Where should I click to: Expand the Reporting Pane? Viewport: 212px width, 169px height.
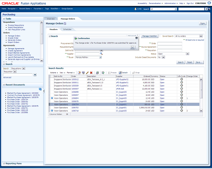[x=4, y=163]
